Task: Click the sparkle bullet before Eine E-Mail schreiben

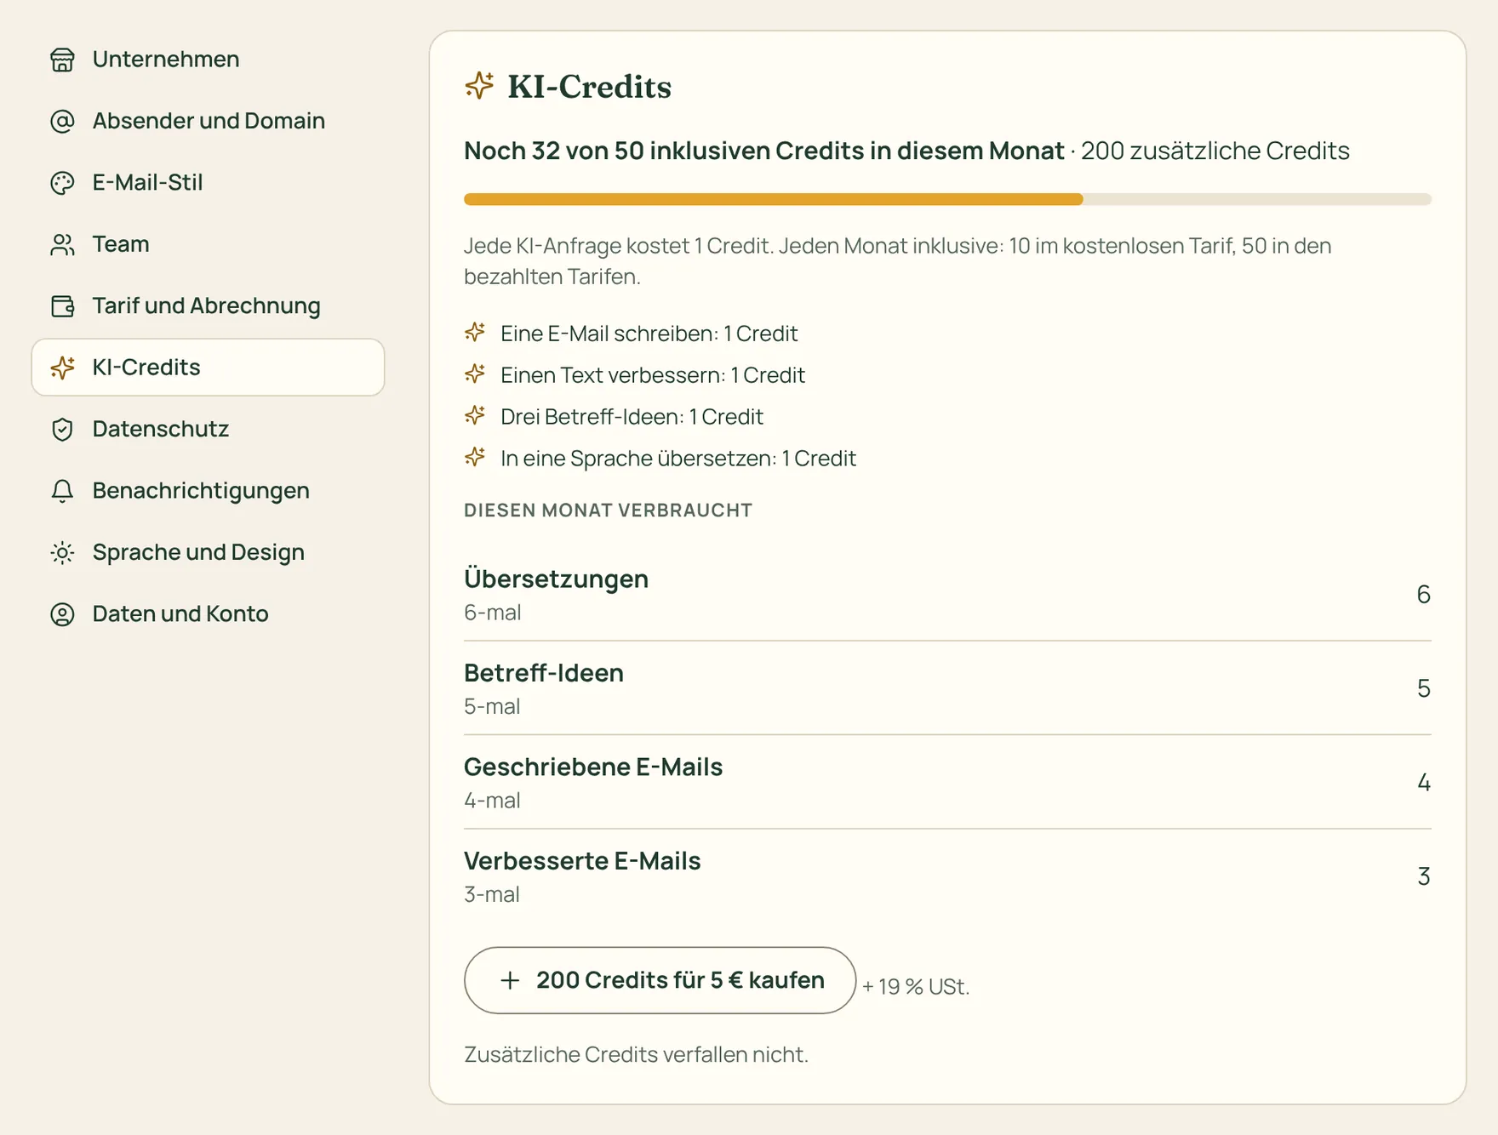Action: pyautogui.click(x=475, y=332)
